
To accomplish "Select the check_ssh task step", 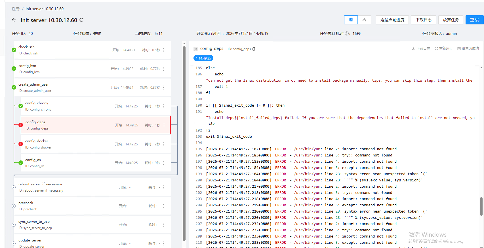I will (x=92, y=50).
